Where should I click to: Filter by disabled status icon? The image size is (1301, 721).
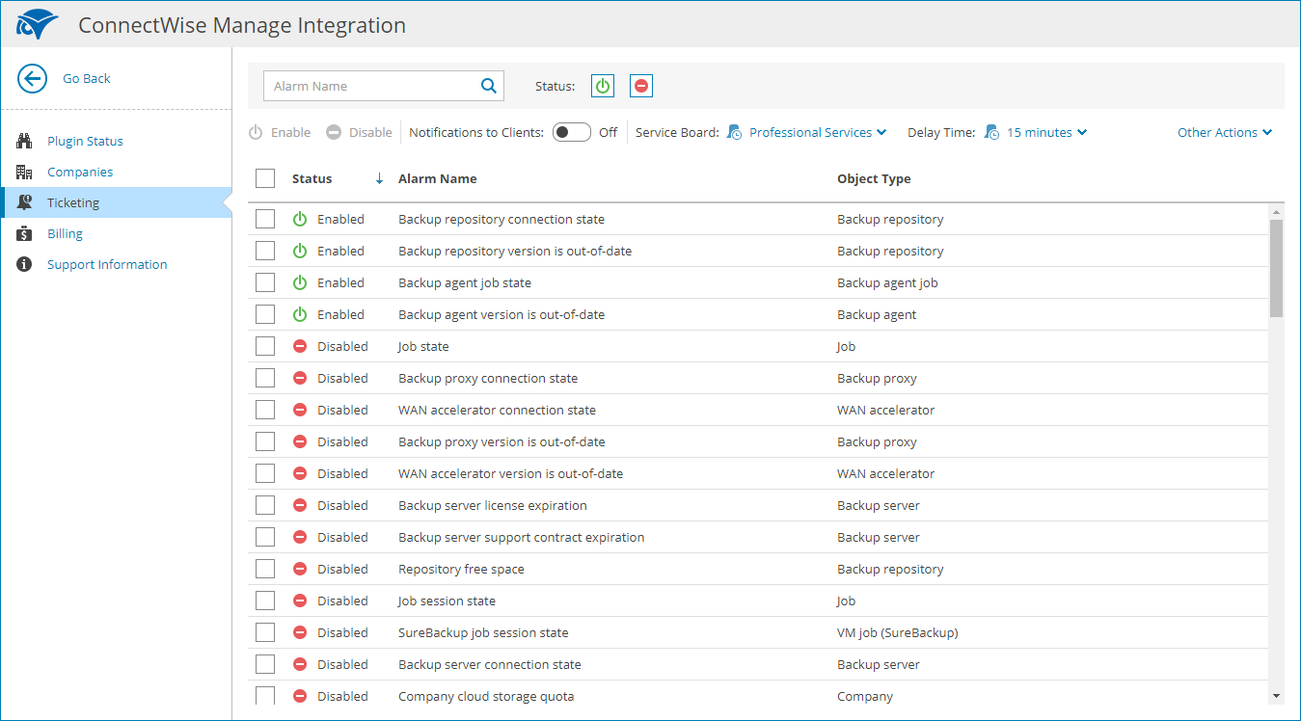pos(641,86)
